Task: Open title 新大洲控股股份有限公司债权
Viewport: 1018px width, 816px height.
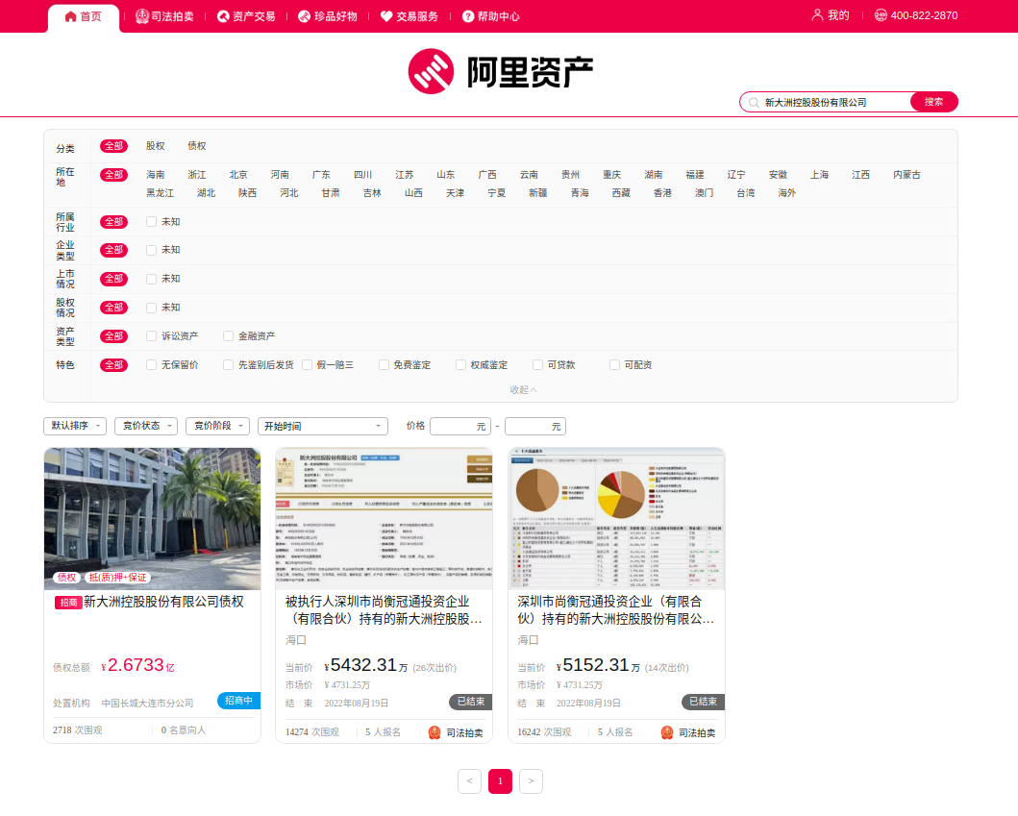Action: tap(163, 602)
